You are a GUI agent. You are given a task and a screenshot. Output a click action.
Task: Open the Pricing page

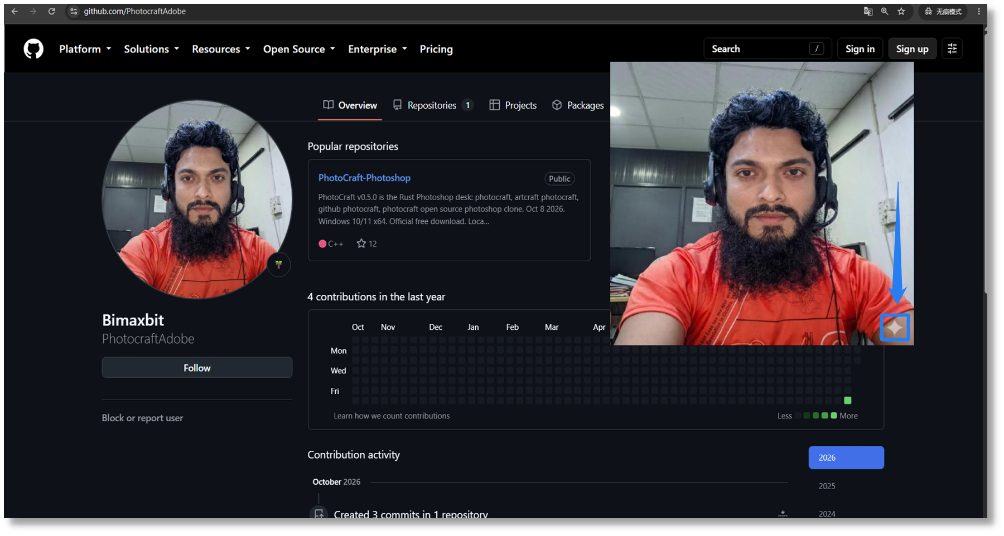(x=436, y=49)
